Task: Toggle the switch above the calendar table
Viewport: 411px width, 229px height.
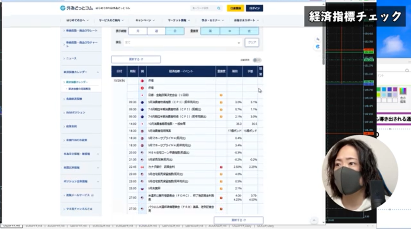Action: point(257,60)
